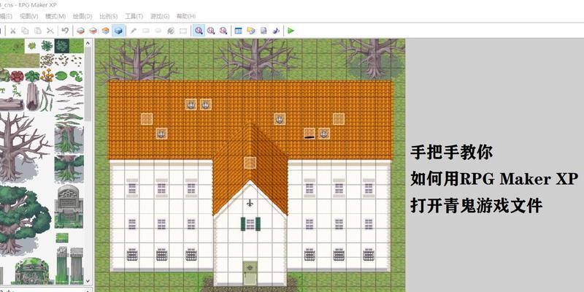Switch to map Layer 1 icon
The width and height of the screenshot is (584, 292).
click(80, 31)
